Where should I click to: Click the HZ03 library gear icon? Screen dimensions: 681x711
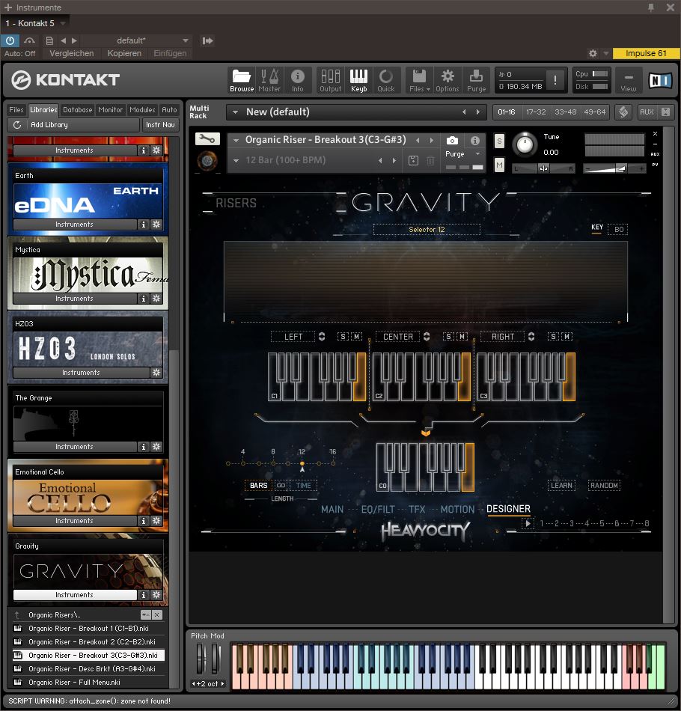[x=156, y=372]
